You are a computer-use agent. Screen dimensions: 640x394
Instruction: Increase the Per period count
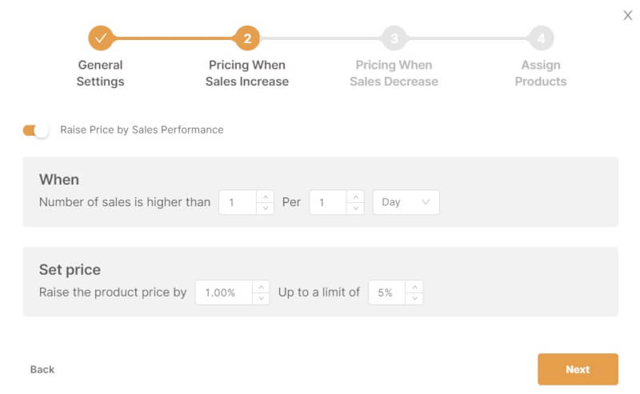click(x=355, y=197)
